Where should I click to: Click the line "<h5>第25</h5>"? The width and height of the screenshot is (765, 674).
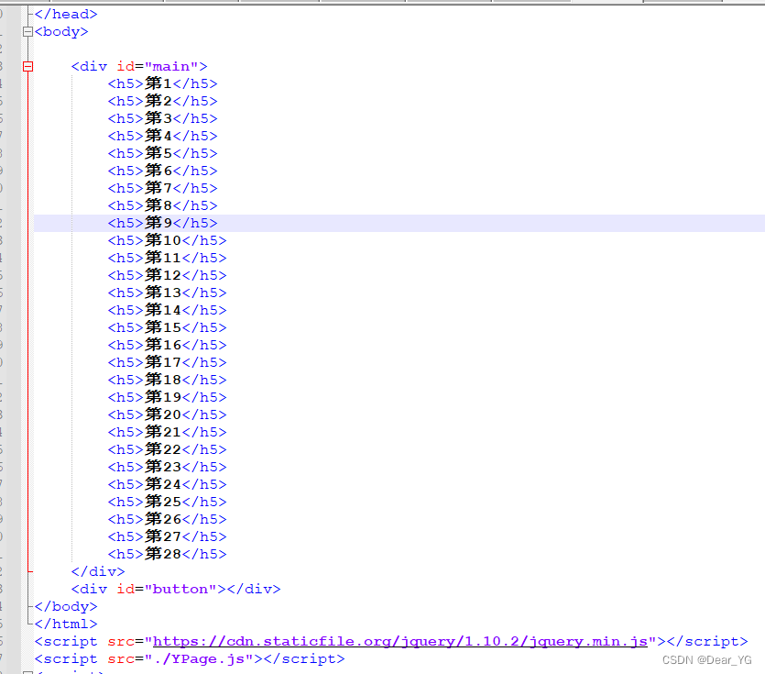(168, 502)
